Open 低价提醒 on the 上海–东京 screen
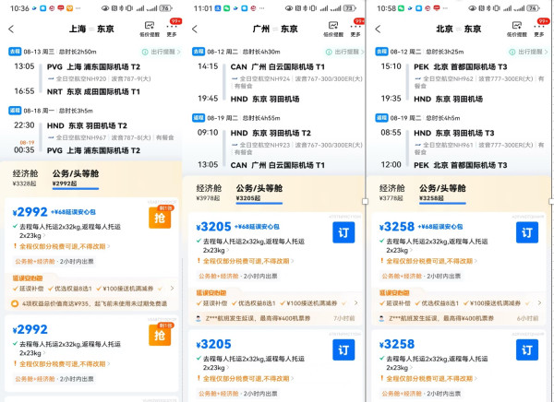The width and height of the screenshot is (554, 402). 150,29
